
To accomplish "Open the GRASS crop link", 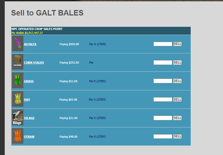I will click(29, 81).
